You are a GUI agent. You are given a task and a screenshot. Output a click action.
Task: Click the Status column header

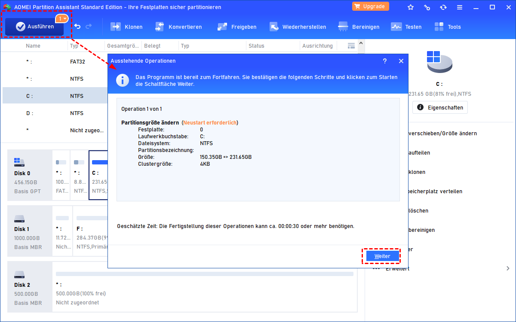pos(256,46)
